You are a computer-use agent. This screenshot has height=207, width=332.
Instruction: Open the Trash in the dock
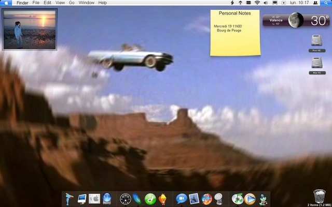pyautogui.click(x=320, y=196)
